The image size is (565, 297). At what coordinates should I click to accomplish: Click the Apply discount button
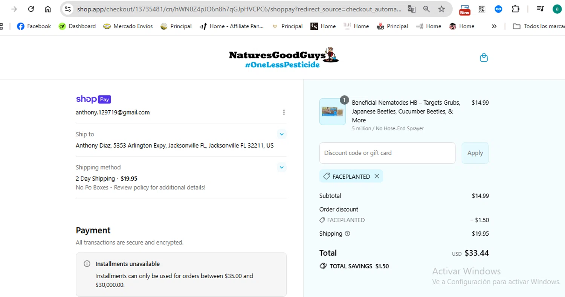[x=475, y=153]
